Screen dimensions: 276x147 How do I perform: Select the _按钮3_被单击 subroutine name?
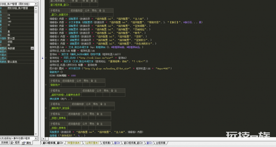(58, 118)
